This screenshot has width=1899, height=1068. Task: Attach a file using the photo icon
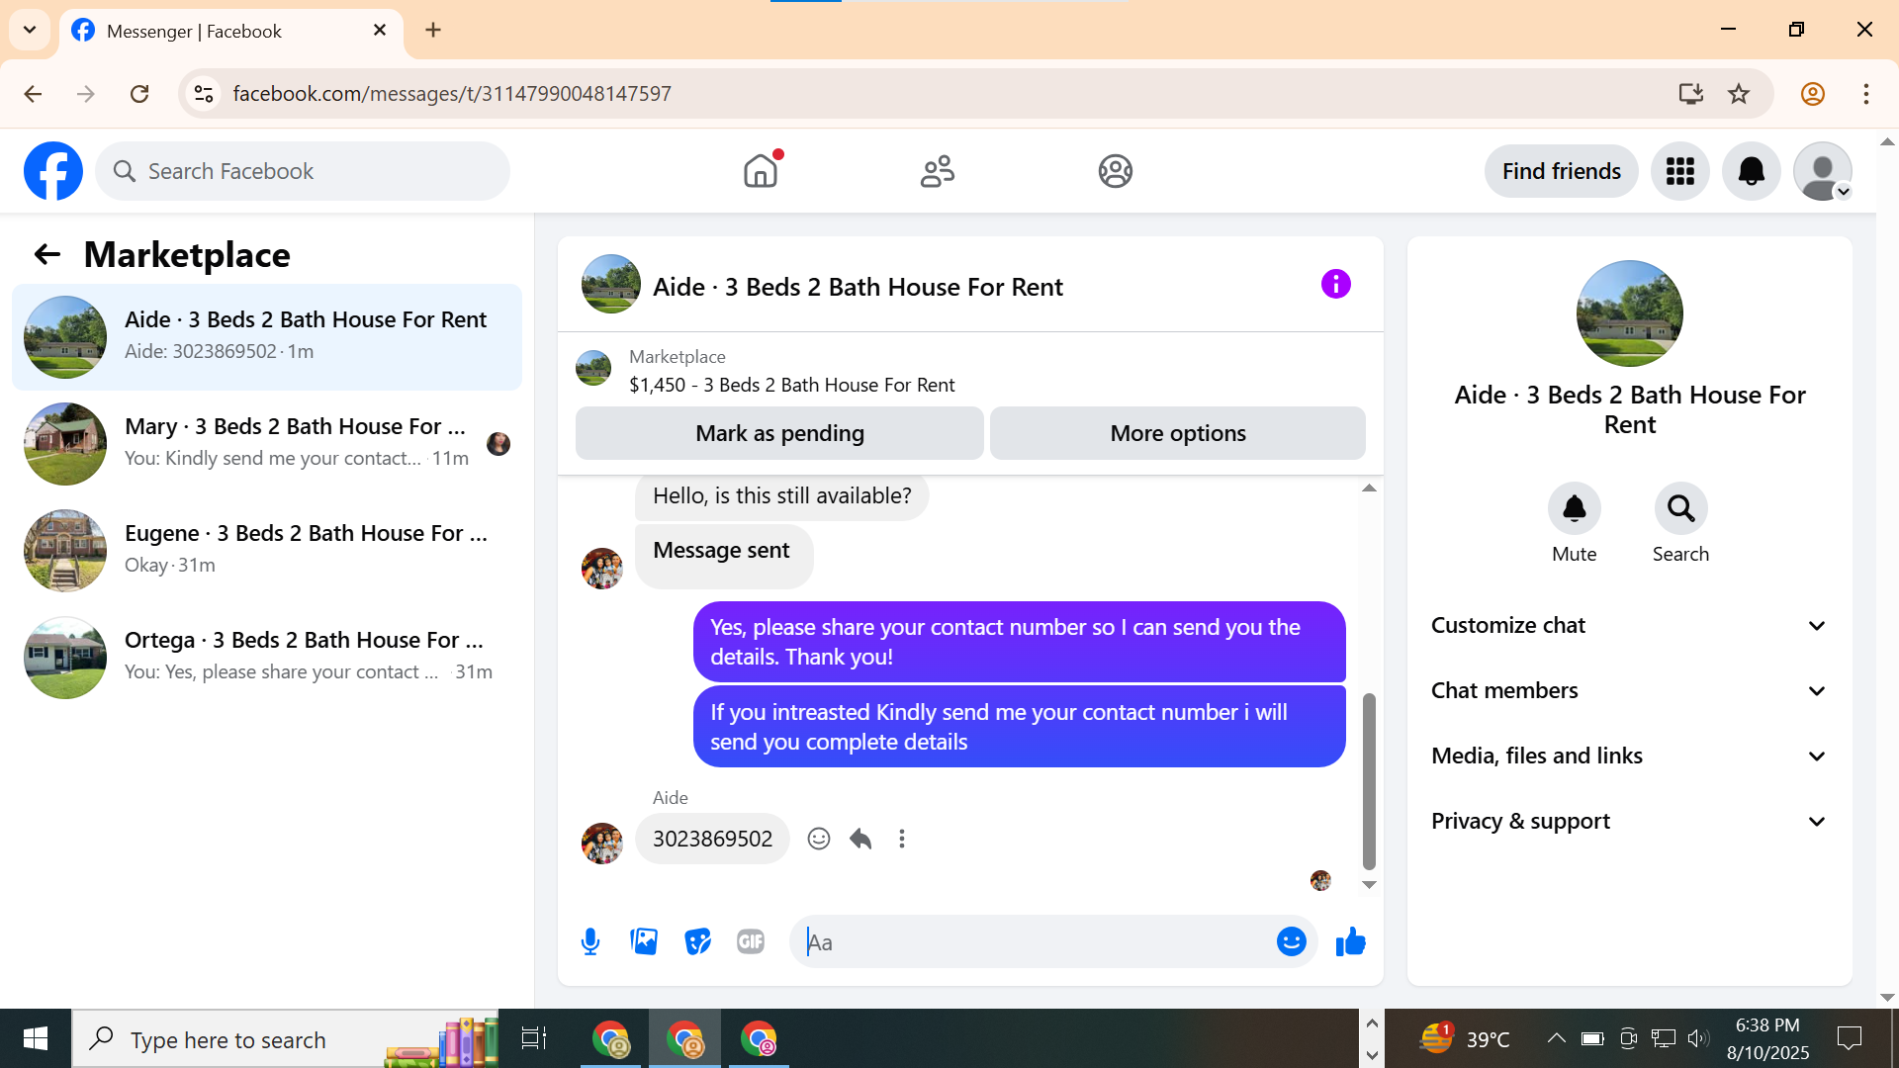click(x=644, y=941)
